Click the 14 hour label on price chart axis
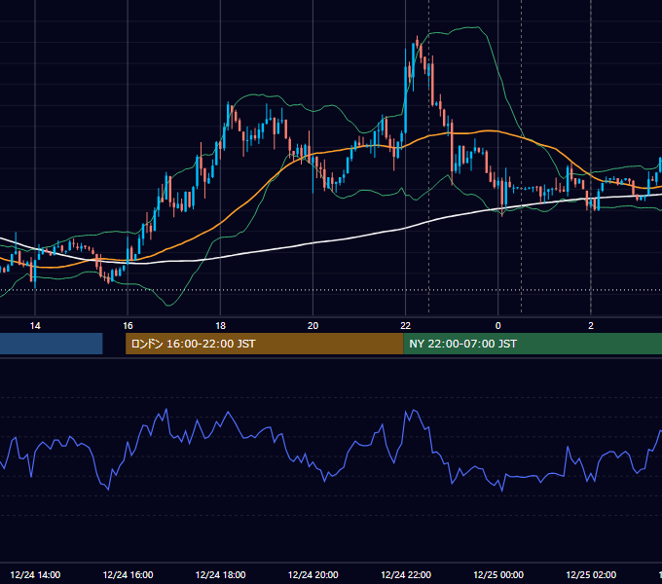The width and height of the screenshot is (662, 584). [35, 326]
